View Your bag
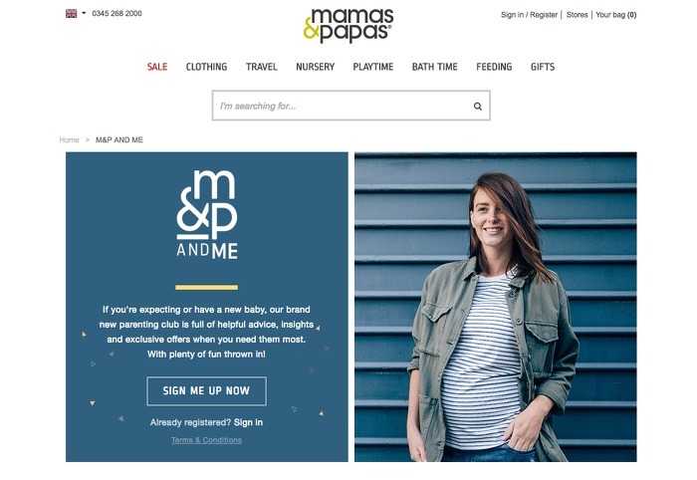 [x=615, y=15]
